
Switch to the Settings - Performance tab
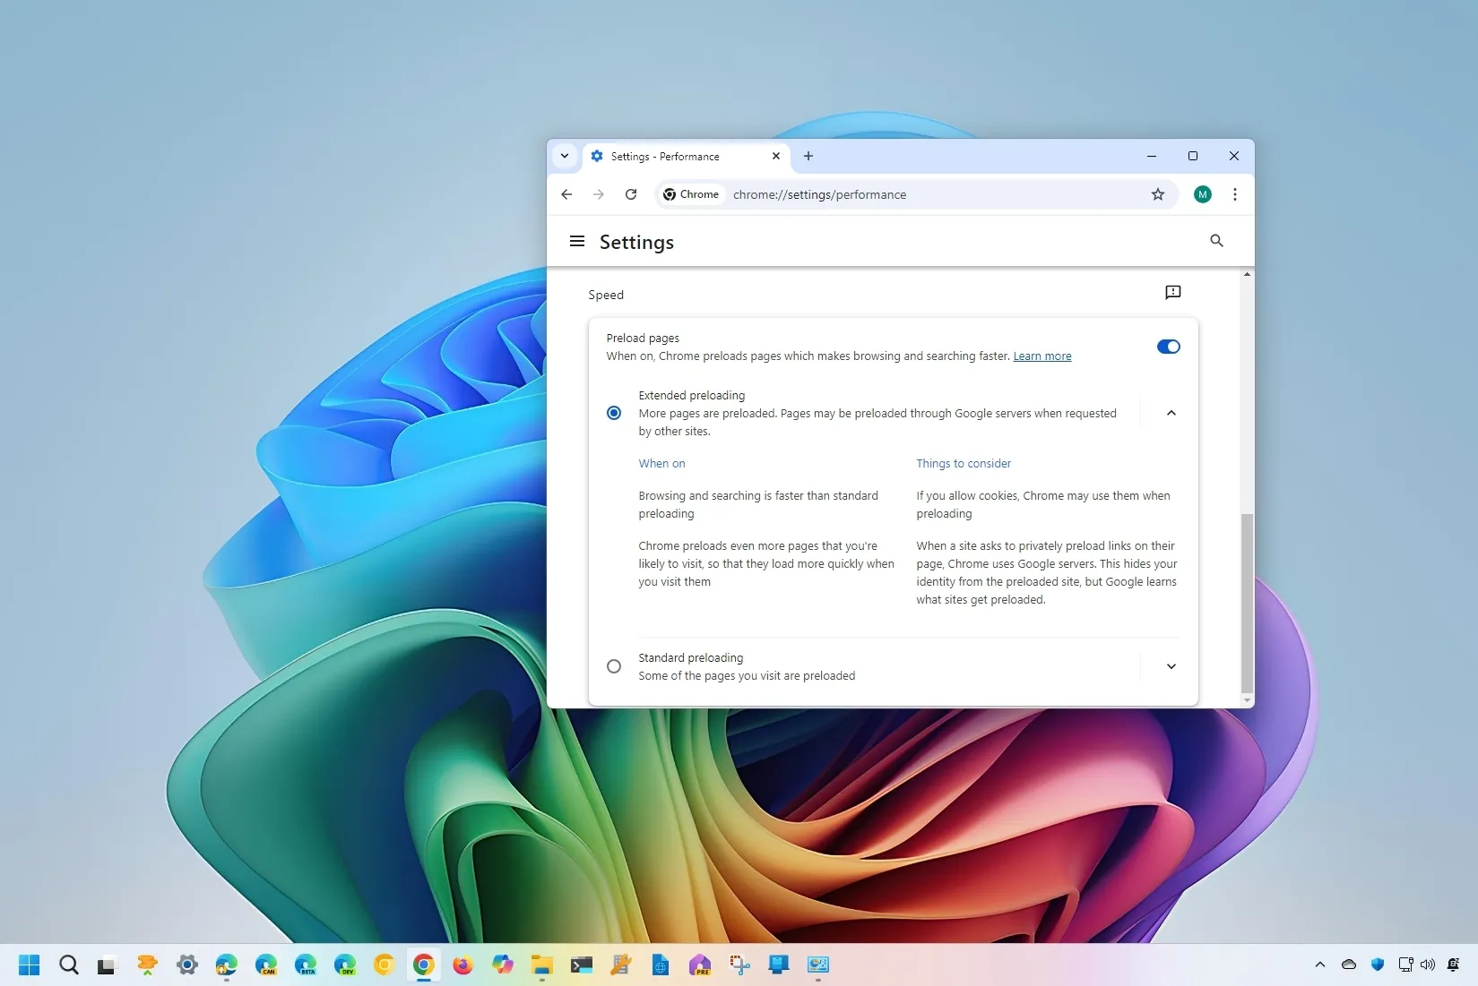[687, 157]
